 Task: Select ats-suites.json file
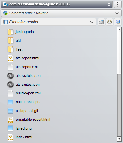(28, 85)
